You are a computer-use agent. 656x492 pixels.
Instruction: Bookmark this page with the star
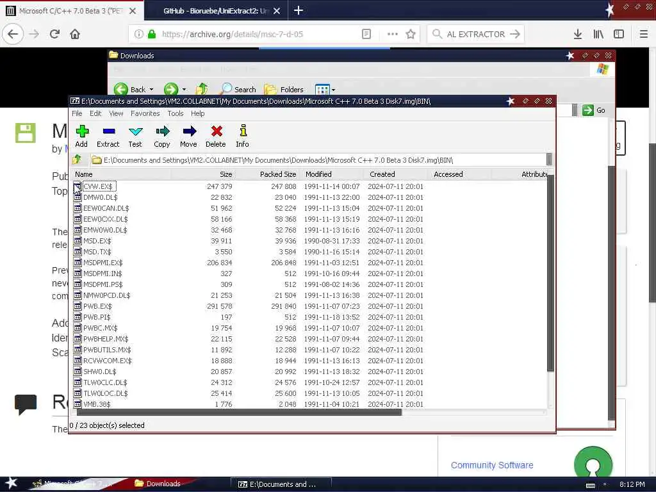tap(411, 35)
